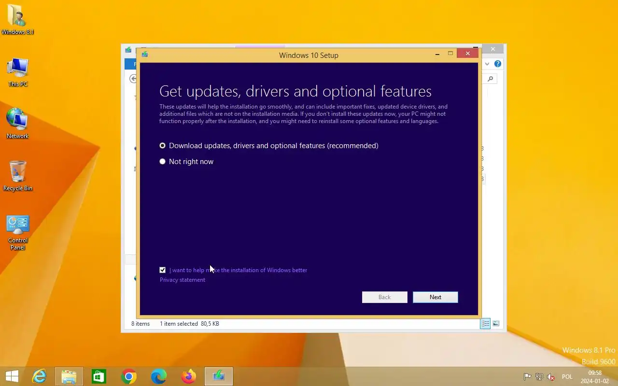Expand the File Explorer ribbon chevron

click(487, 64)
